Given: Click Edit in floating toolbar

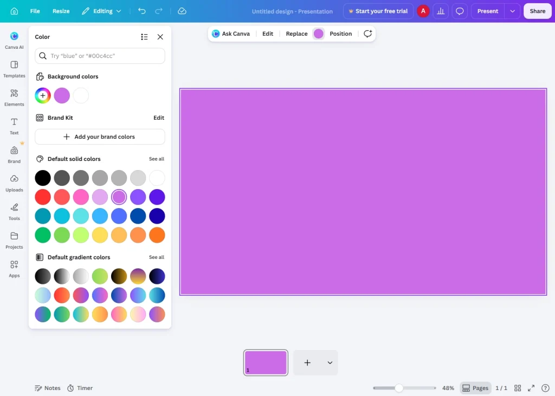Looking at the screenshot, I should tap(268, 34).
